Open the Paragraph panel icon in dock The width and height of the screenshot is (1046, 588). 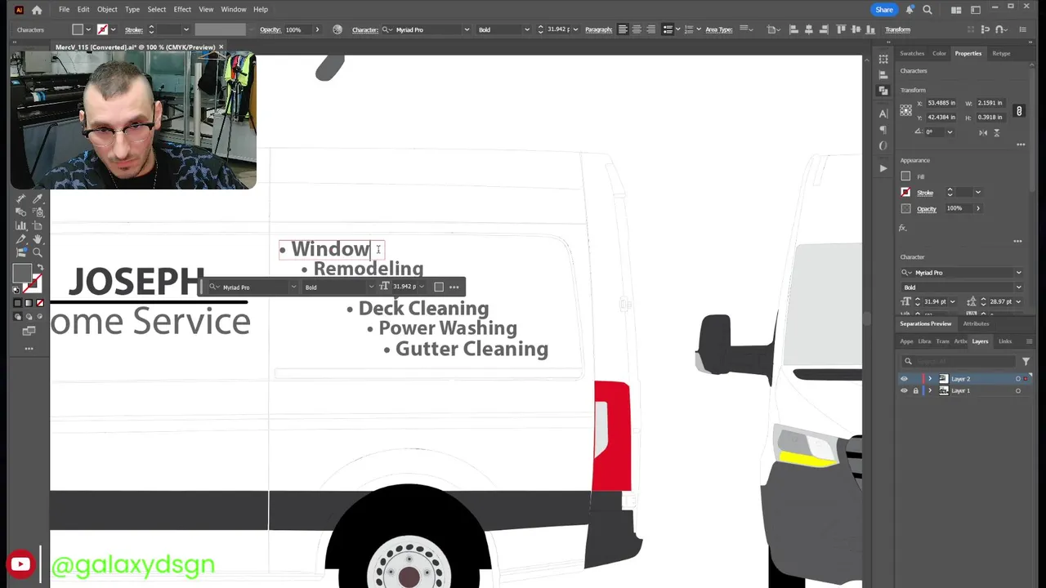883,130
